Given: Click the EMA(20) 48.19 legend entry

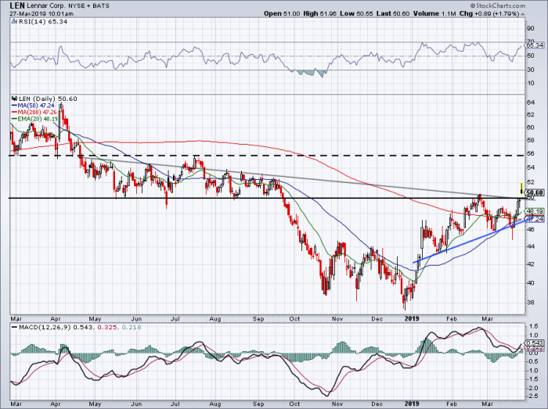Looking at the screenshot, I should (x=34, y=119).
